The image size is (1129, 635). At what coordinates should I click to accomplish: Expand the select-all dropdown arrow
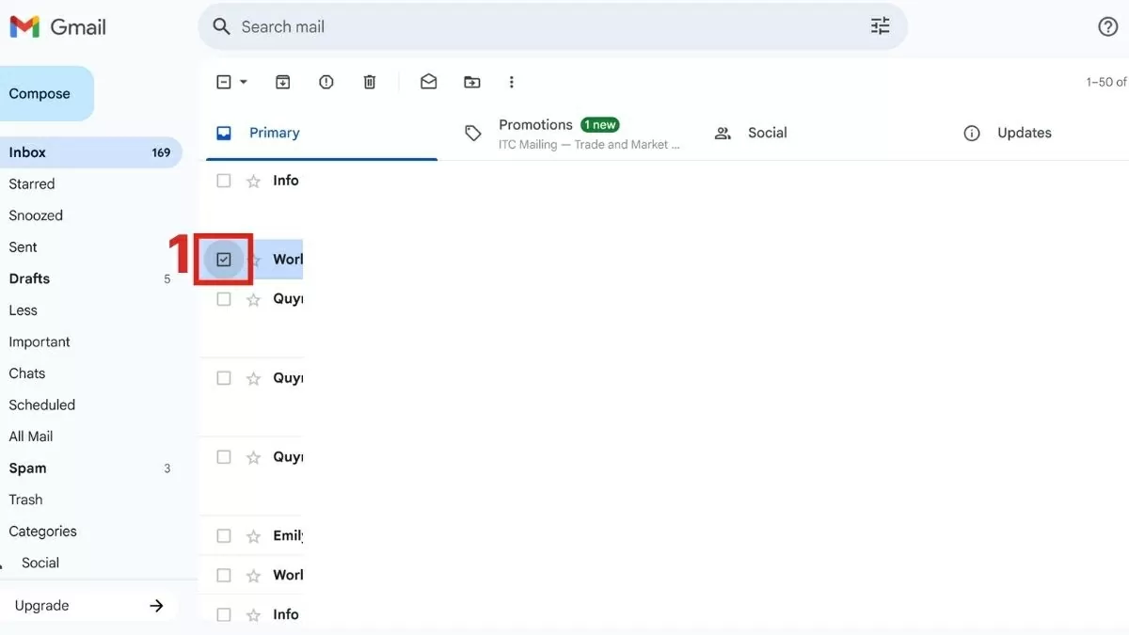coord(244,82)
